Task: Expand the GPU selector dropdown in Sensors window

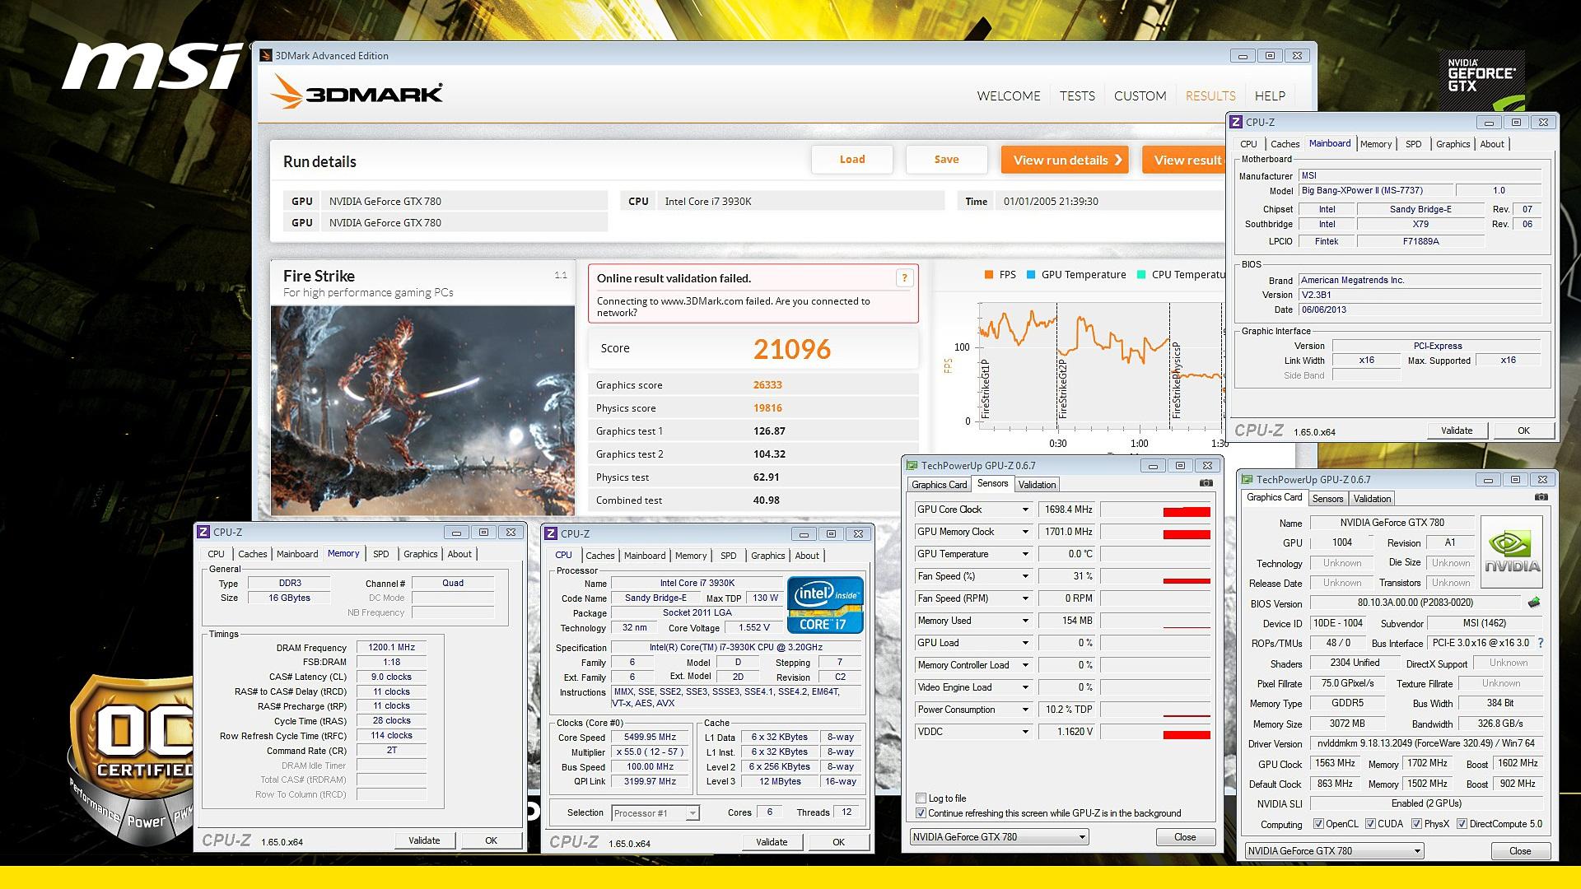Action: pos(1082,837)
